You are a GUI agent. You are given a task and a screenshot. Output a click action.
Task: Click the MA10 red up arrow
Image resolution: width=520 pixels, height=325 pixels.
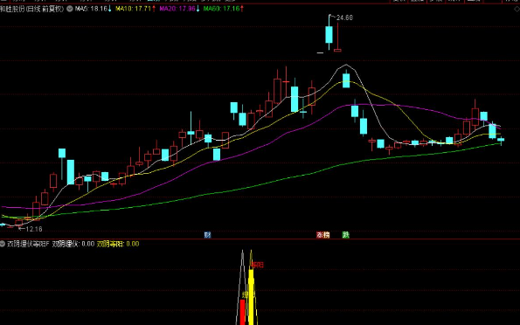(x=154, y=9)
